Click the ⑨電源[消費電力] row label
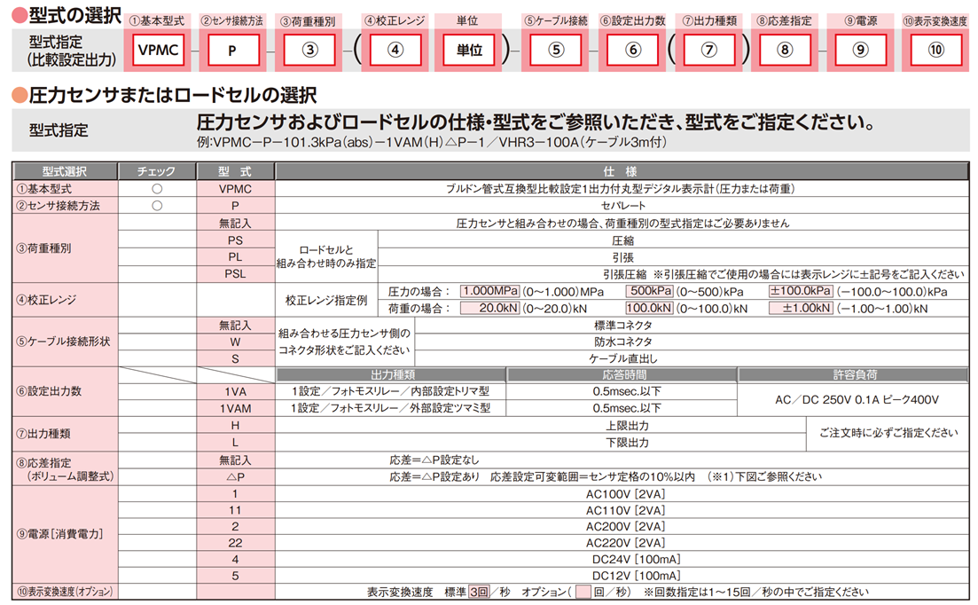The image size is (978, 605). point(59,535)
